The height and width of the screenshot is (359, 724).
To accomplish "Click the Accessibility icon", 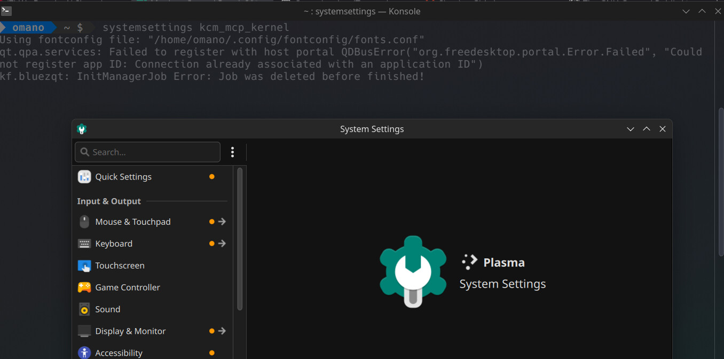I will (84, 353).
